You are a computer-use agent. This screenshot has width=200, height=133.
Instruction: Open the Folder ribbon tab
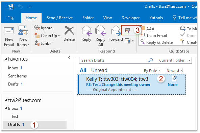(88, 18)
